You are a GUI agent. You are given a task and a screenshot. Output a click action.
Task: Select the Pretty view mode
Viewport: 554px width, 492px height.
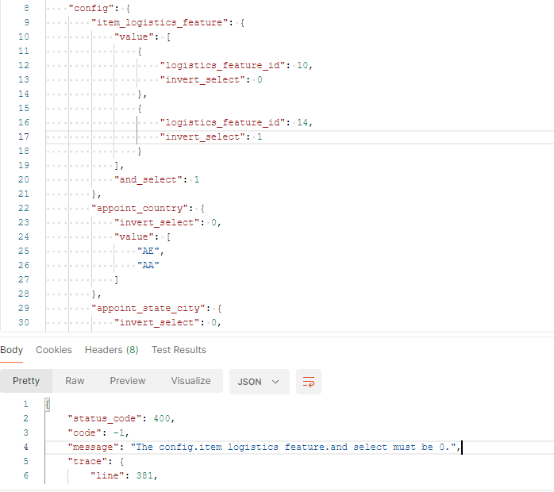coord(26,381)
